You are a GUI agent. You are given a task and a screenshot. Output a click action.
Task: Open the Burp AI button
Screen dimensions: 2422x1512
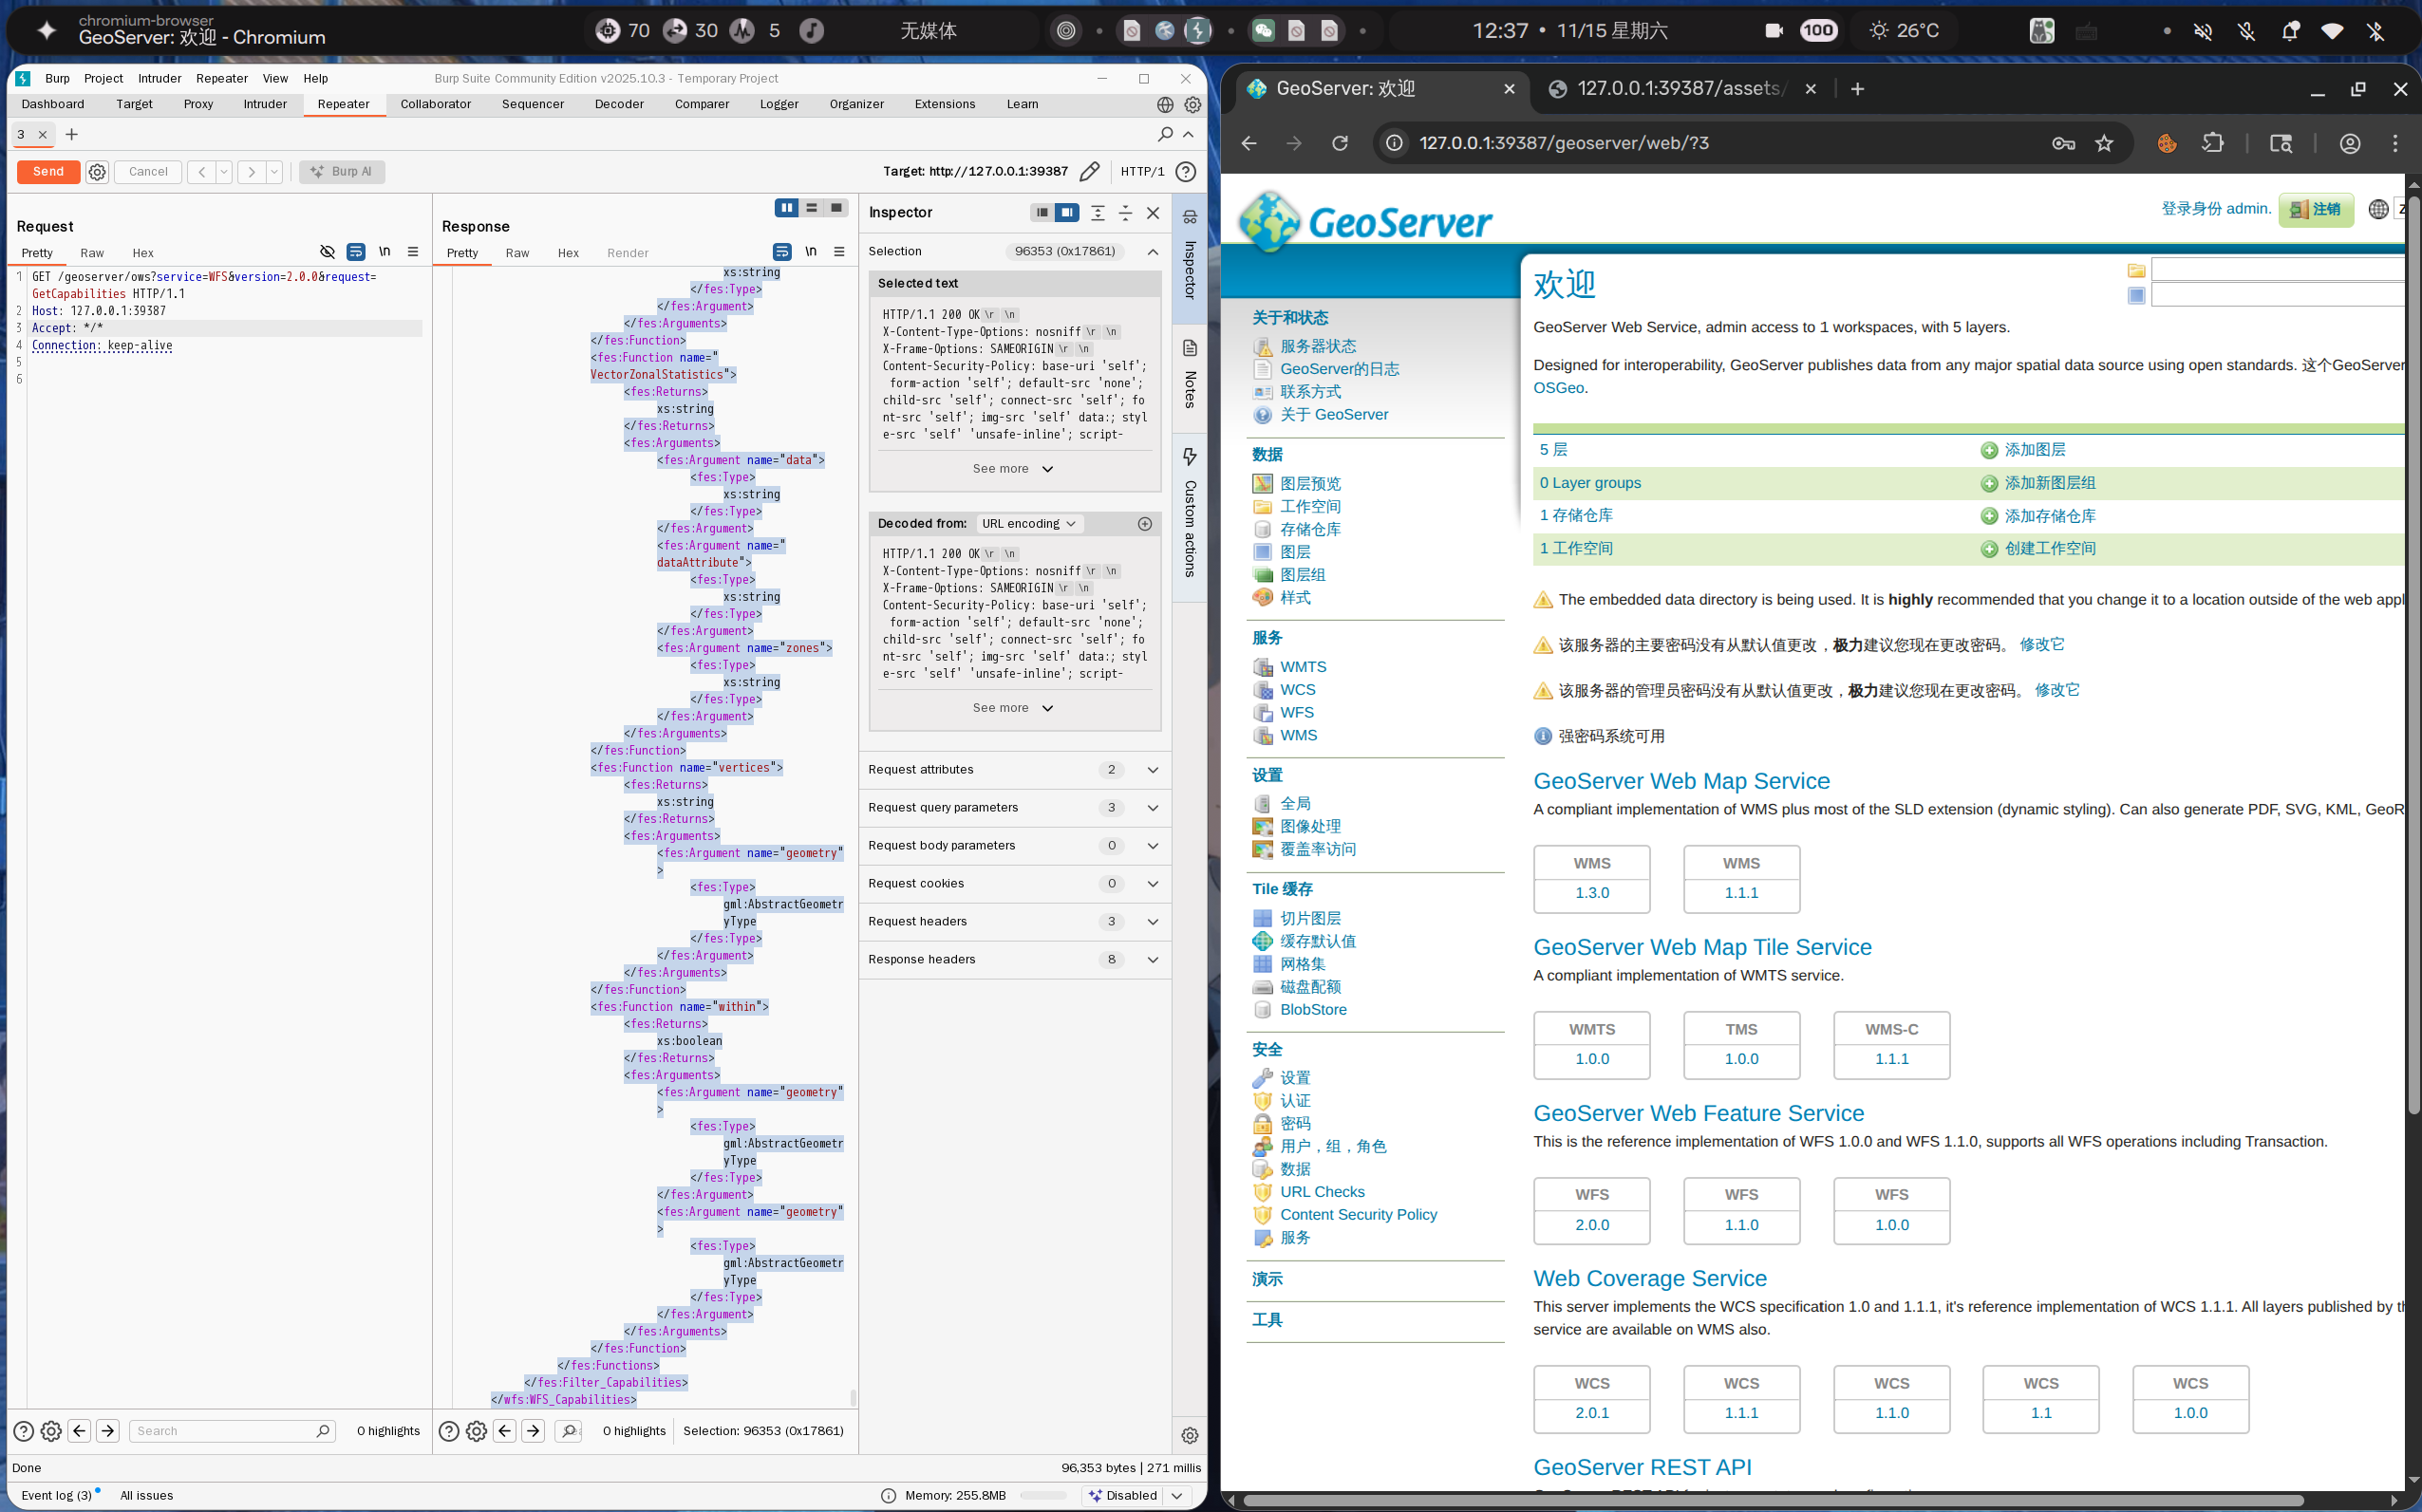point(342,171)
